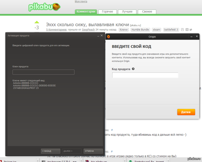The height and width of the screenshot is (162, 202).
Task: Click the # permalink of first comment
Action: [x=112, y=130]
